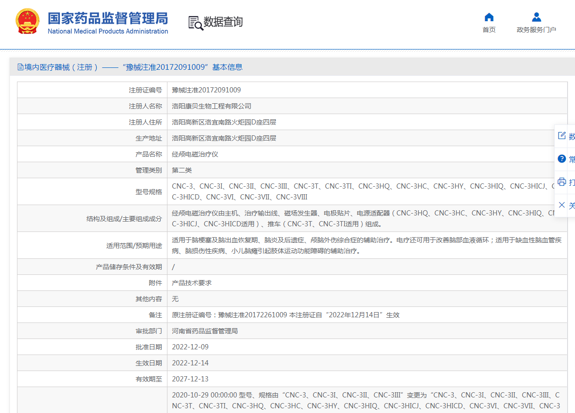Viewport: 575px width, 413px height.
Task: Click the 注册人名称 label cell
Action: [x=92, y=106]
